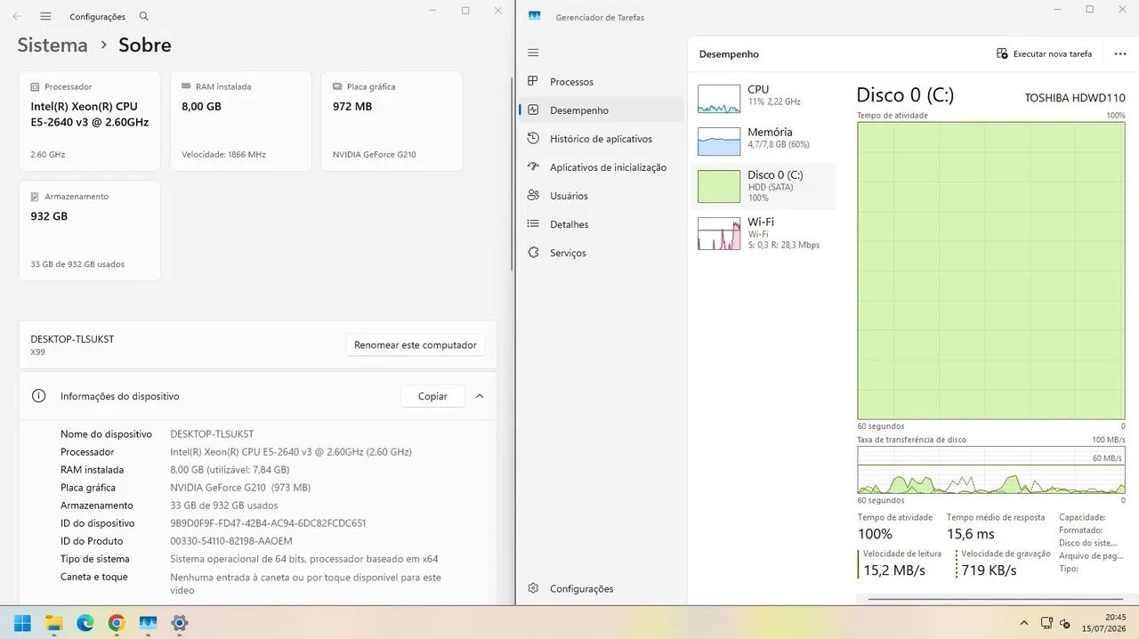
Task: Select the Wi-Fi performance entry
Action: tap(763, 233)
